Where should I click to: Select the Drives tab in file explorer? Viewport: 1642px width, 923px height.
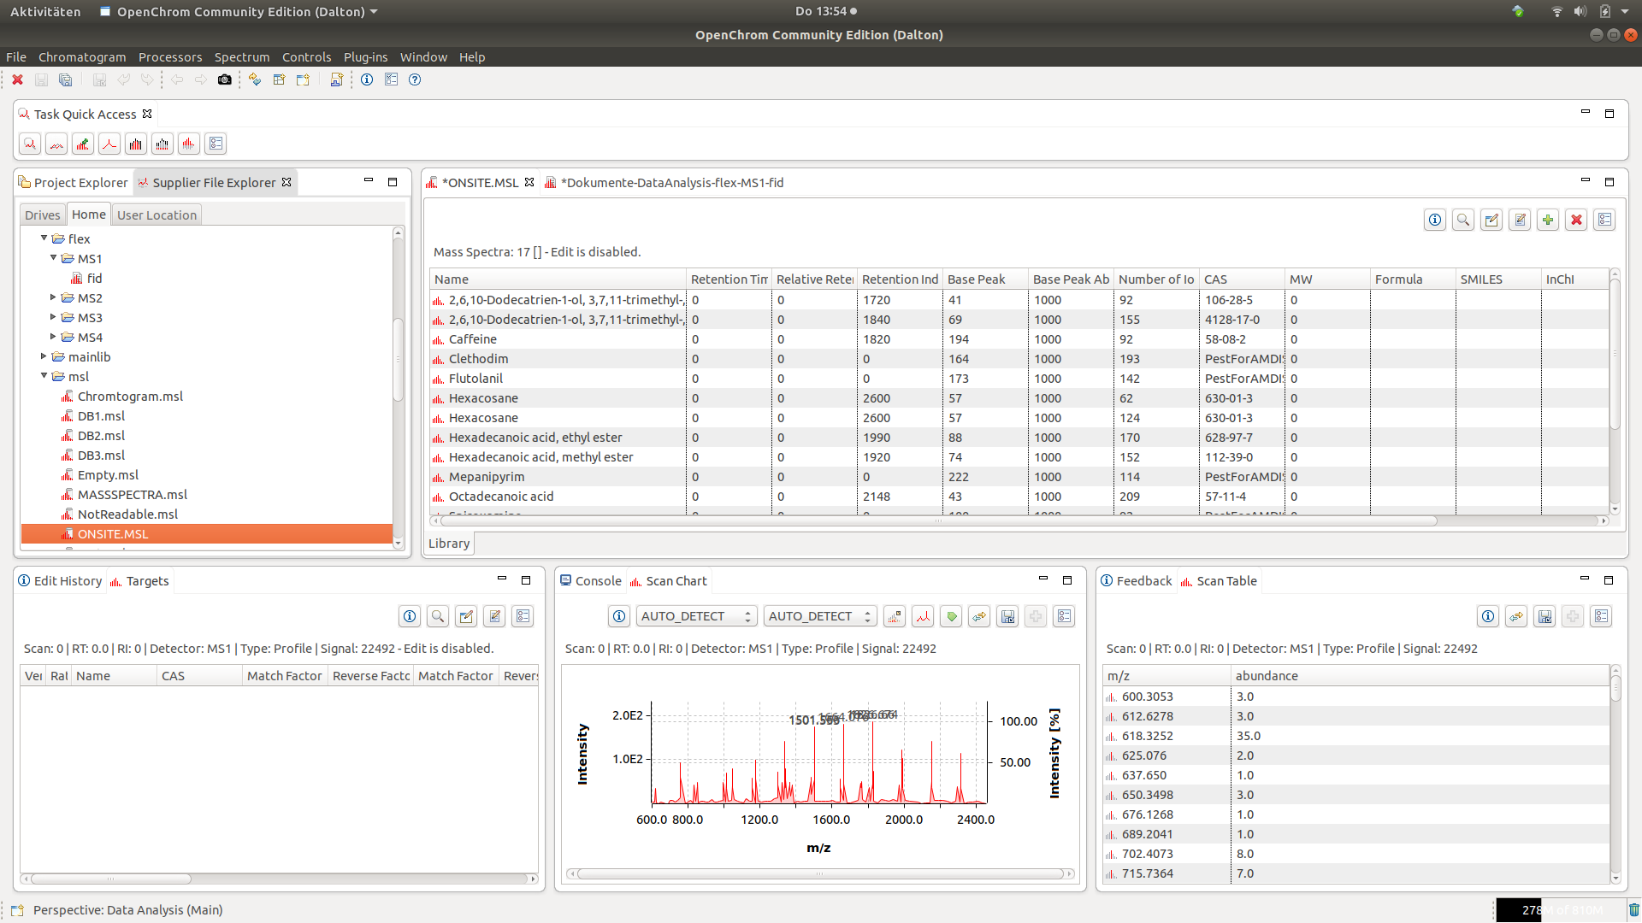[x=43, y=215]
